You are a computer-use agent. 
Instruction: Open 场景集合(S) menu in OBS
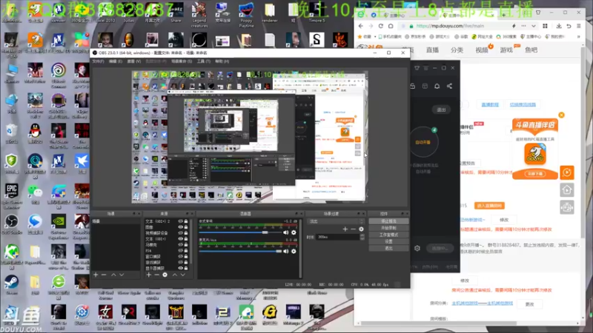click(182, 61)
